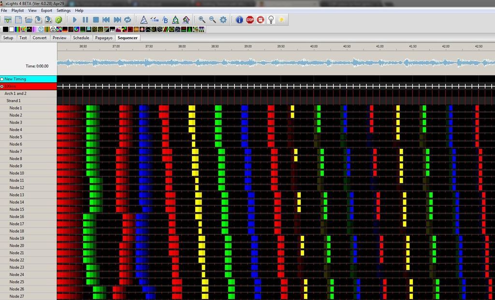
Task: Pause the sequence playback
Action: (85, 20)
